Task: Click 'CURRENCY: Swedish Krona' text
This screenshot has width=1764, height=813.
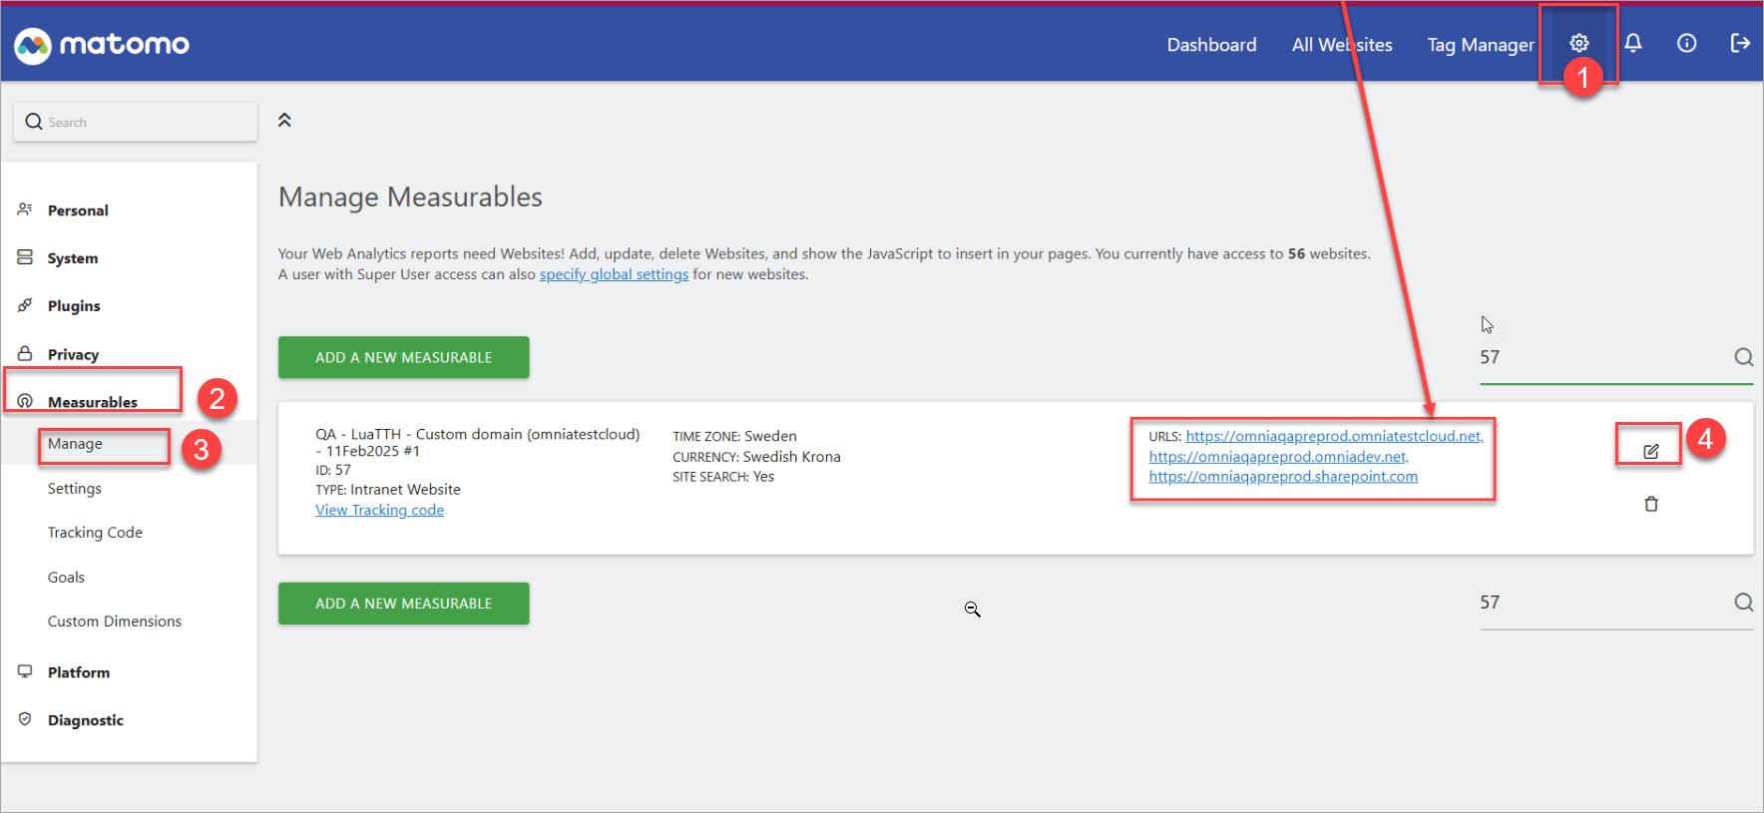Action: click(756, 457)
